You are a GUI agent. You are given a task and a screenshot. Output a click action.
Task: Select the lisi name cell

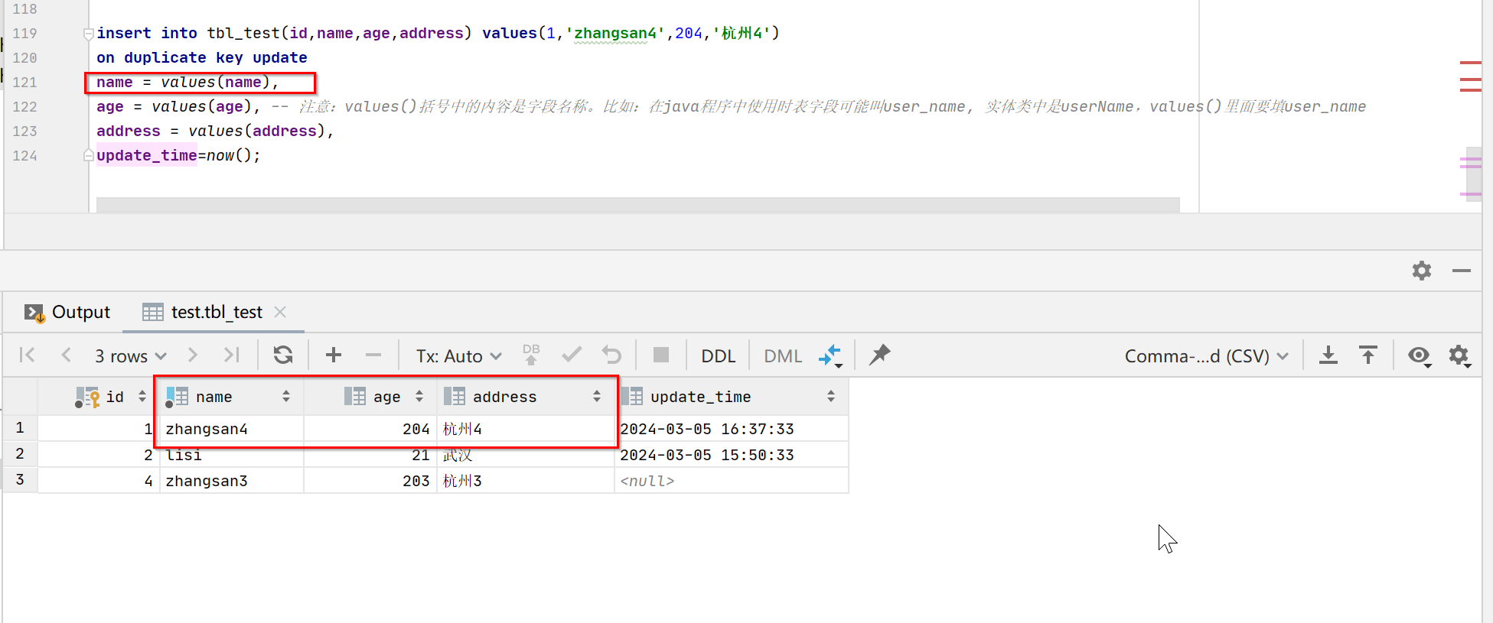click(x=231, y=455)
